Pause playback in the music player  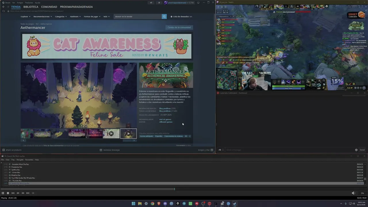tap(3, 193)
